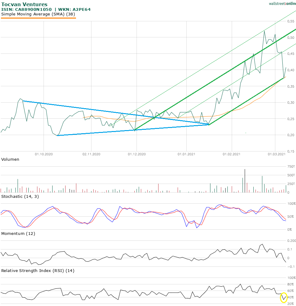Click the RSI 80% axis label
This screenshot has width=296, height=306.
[290, 284]
